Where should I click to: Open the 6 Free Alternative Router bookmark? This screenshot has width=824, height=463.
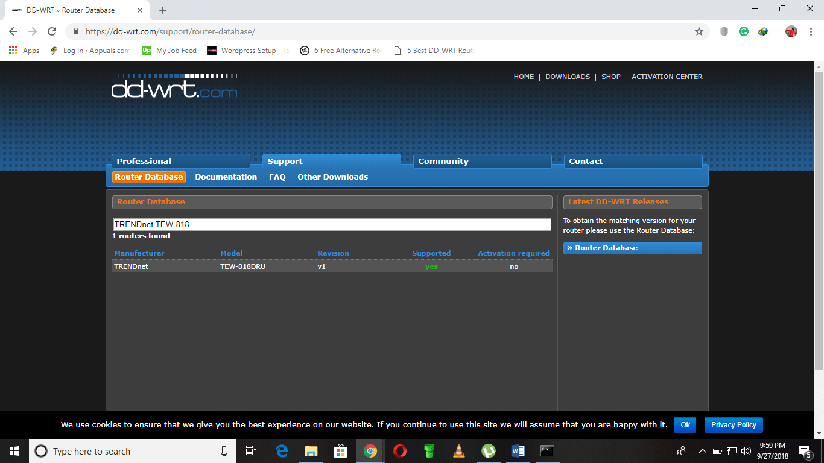341,51
